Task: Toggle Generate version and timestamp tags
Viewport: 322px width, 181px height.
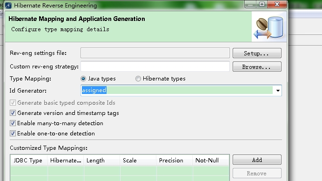Action: pyautogui.click(x=13, y=113)
